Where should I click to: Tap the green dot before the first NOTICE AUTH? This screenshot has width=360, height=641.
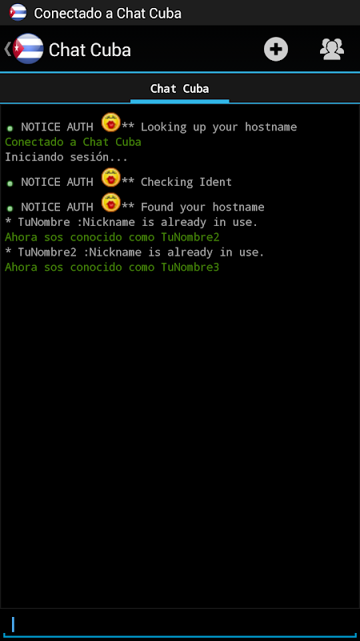(x=10, y=128)
